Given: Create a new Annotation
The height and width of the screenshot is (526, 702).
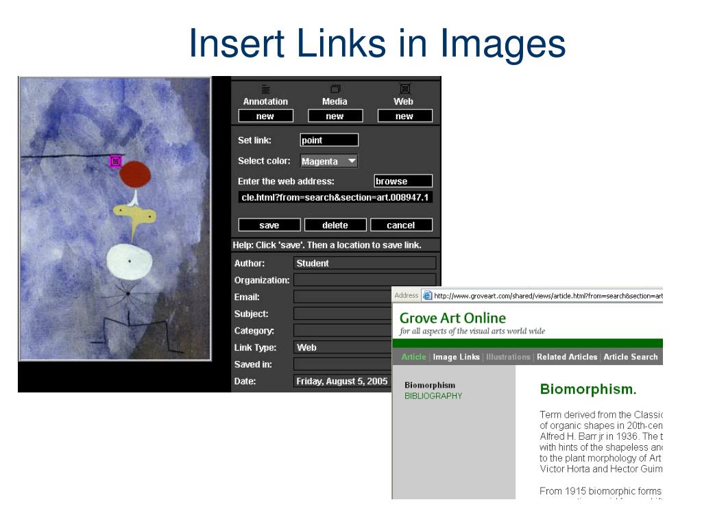Looking at the screenshot, I should [266, 116].
